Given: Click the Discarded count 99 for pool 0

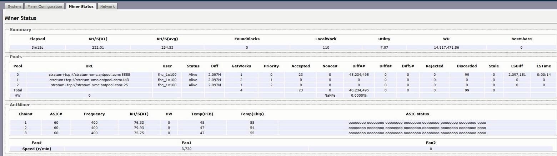Looking at the screenshot, I should click(466, 75).
